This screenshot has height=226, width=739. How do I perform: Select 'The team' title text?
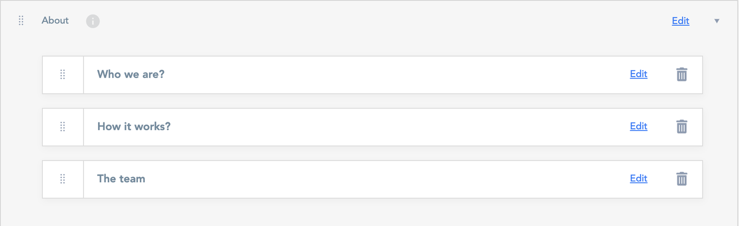coord(121,179)
